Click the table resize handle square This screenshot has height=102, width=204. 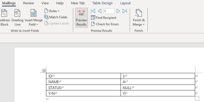(197, 98)
